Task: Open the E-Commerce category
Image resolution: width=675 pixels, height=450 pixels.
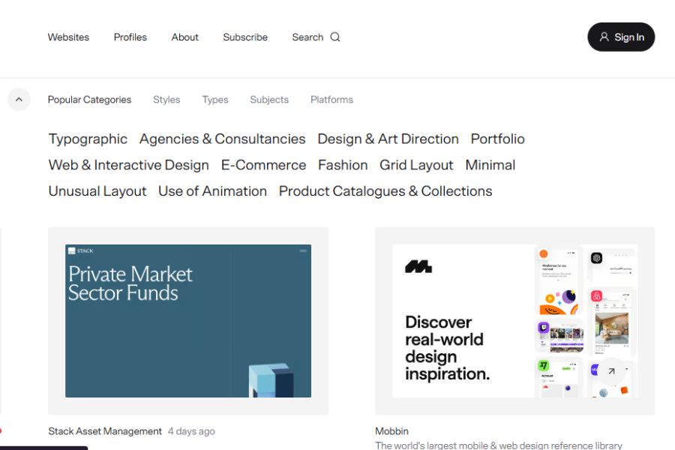Action: tap(263, 165)
